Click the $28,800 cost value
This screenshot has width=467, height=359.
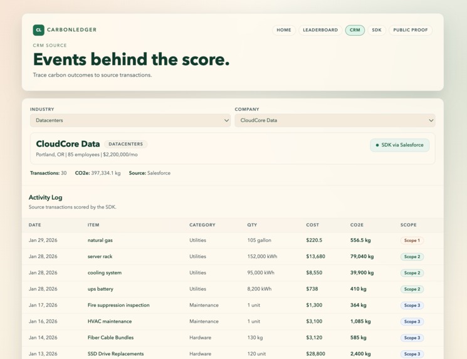pyautogui.click(x=316, y=354)
